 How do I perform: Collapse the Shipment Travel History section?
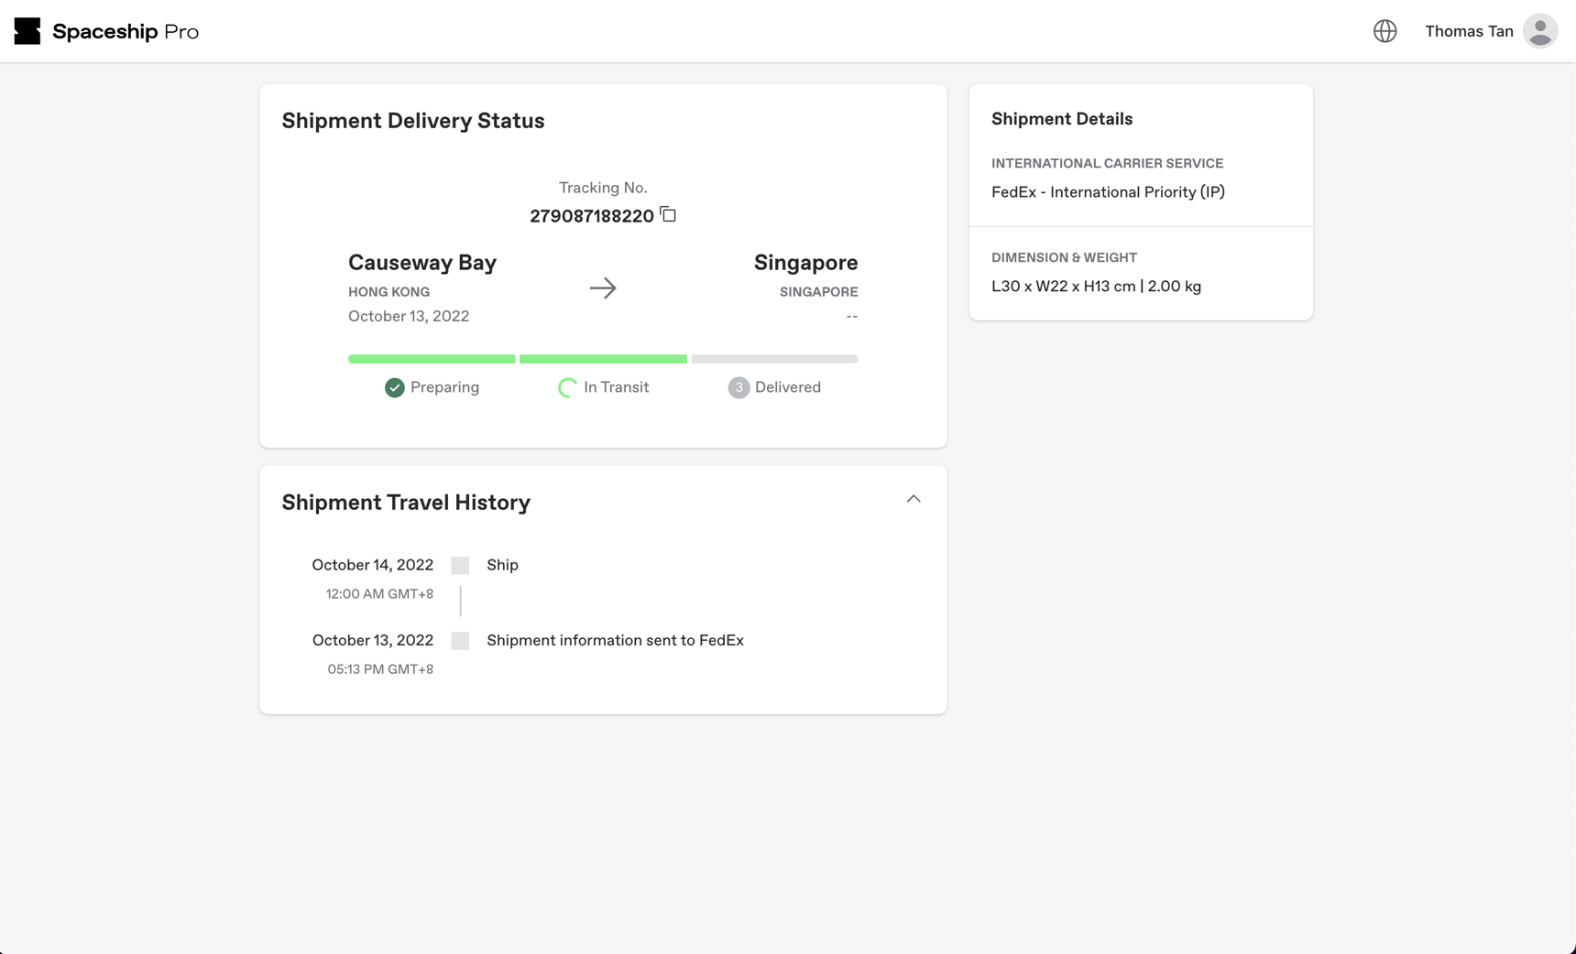[914, 499]
